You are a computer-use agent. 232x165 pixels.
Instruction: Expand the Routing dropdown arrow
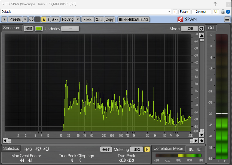click(78, 19)
